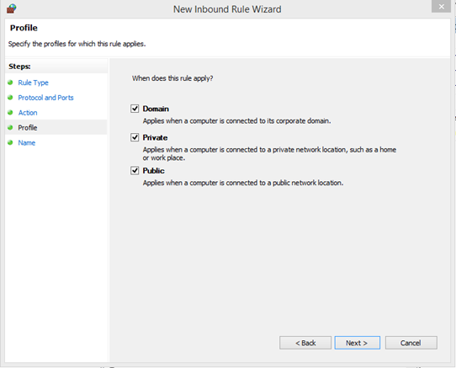Image resolution: width=456 pixels, height=368 pixels.
Task: Click green bullet beside Rule Type
Action: 10,83
